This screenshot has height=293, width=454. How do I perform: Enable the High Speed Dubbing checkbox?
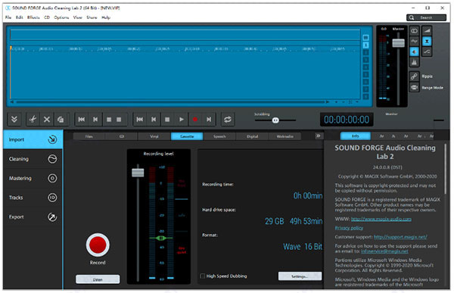click(x=203, y=276)
